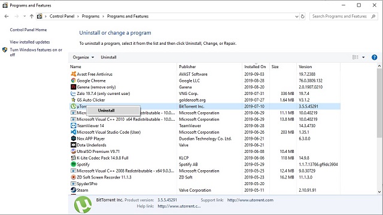
Task: Click the scrollbar up arrow
Action: [x=379, y=66]
